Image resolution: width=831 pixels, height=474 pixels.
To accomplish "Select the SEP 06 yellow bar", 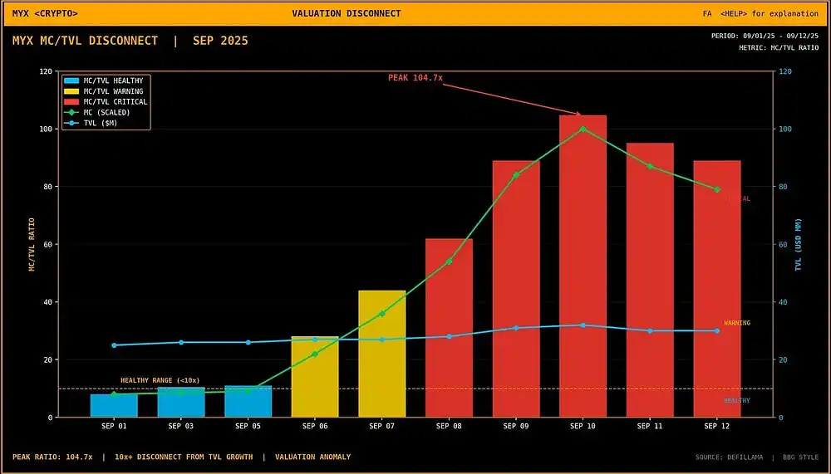I will tap(315, 377).
